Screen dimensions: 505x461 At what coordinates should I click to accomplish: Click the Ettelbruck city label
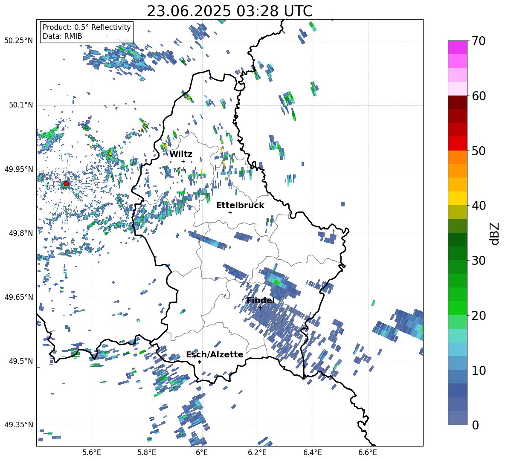pyautogui.click(x=240, y=205)
